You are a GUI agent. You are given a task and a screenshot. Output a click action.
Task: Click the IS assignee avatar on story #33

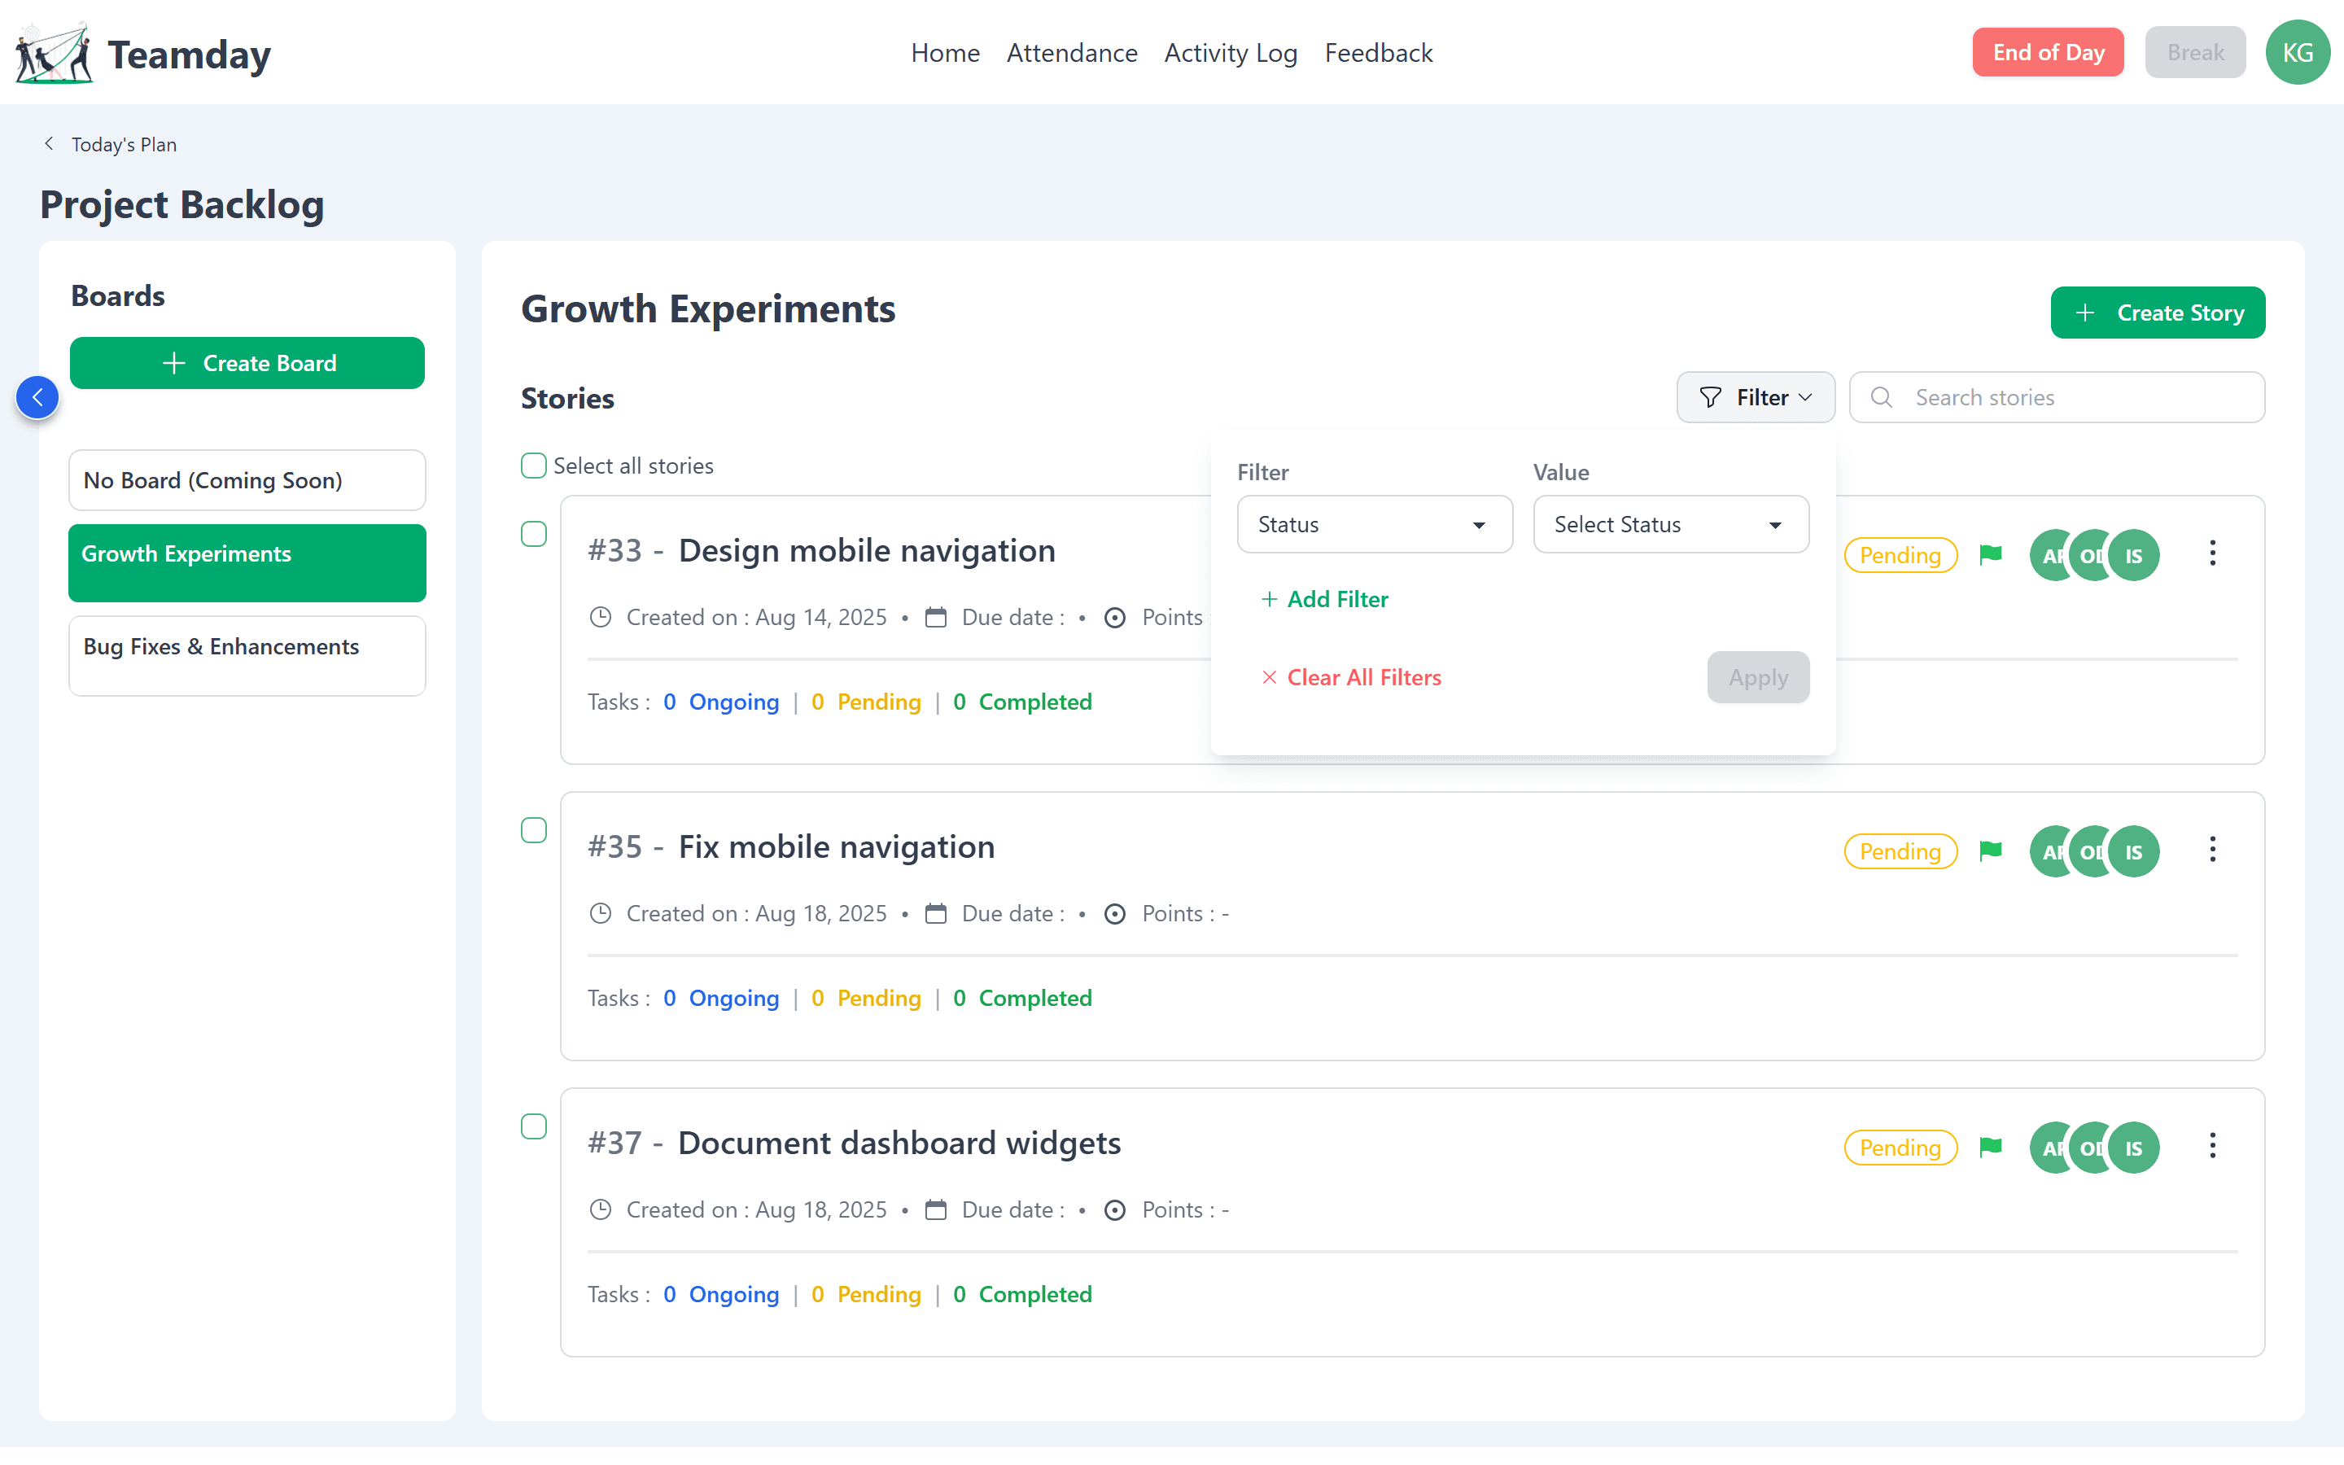coord(2134,556)
